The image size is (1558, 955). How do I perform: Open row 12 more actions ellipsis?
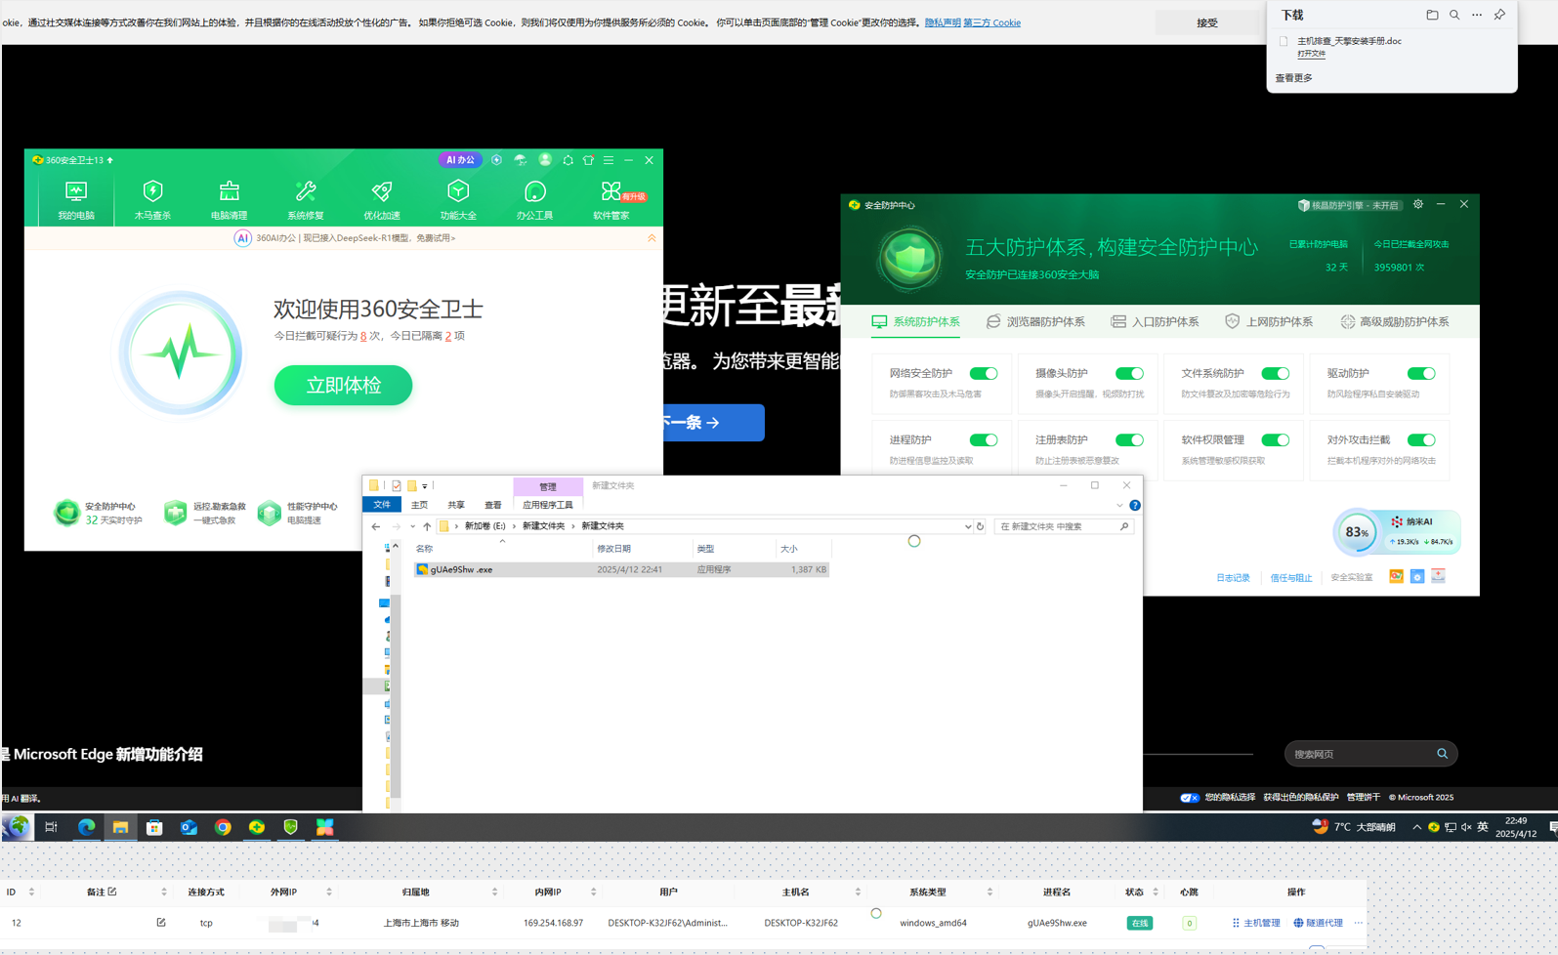coord(1358,923)
